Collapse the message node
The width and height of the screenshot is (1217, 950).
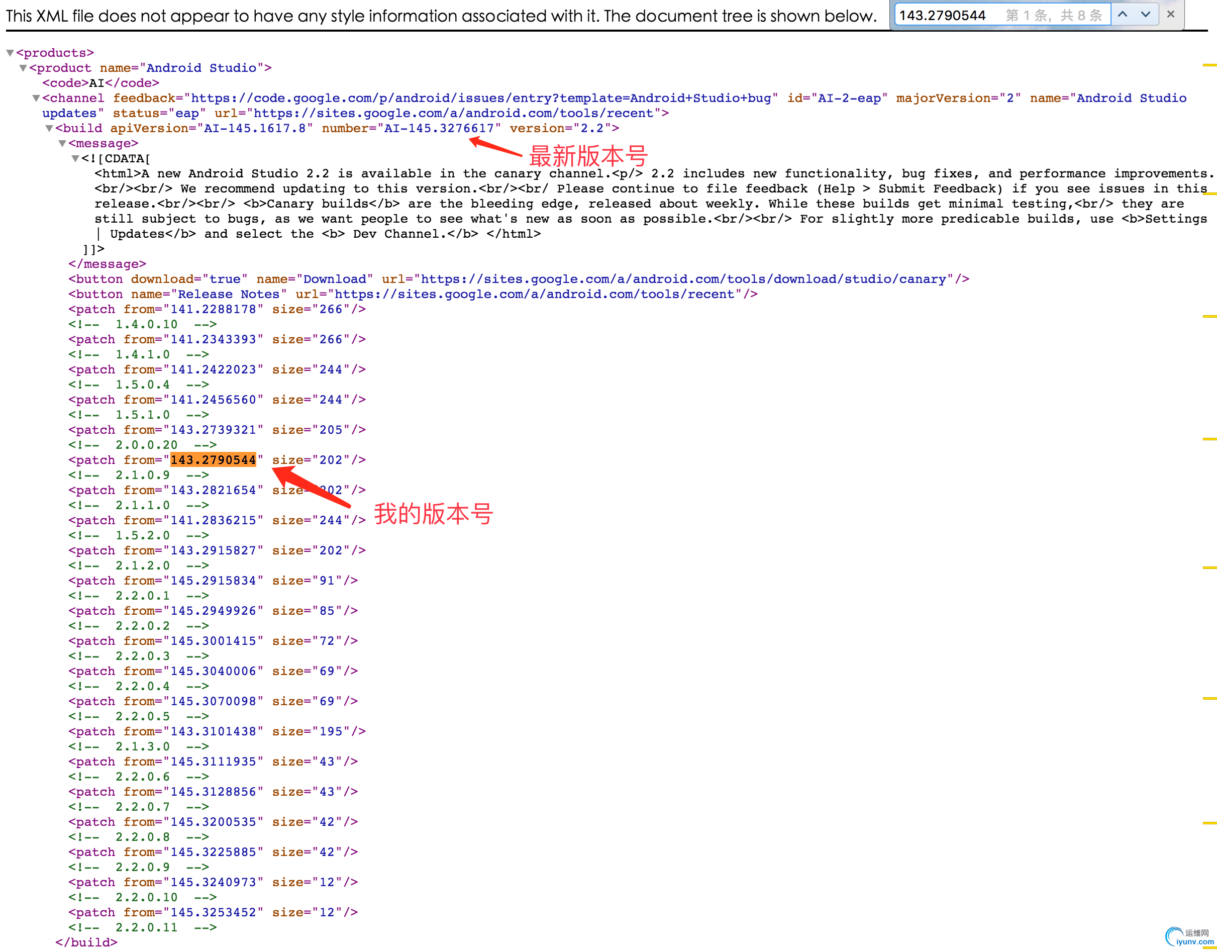tap(62, 143)
